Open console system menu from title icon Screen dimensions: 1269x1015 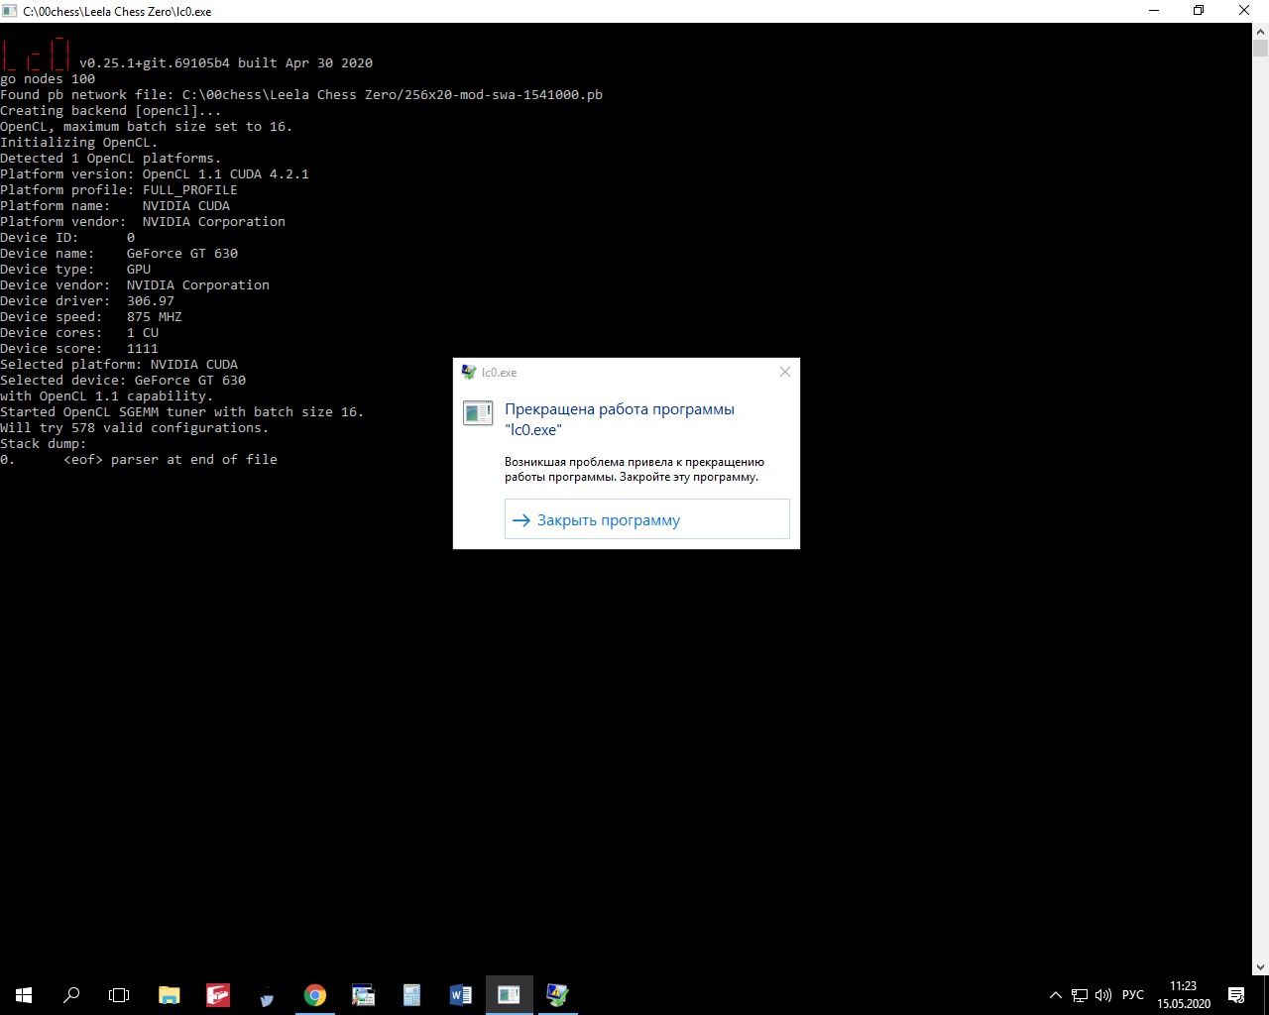tap(10, 11)
